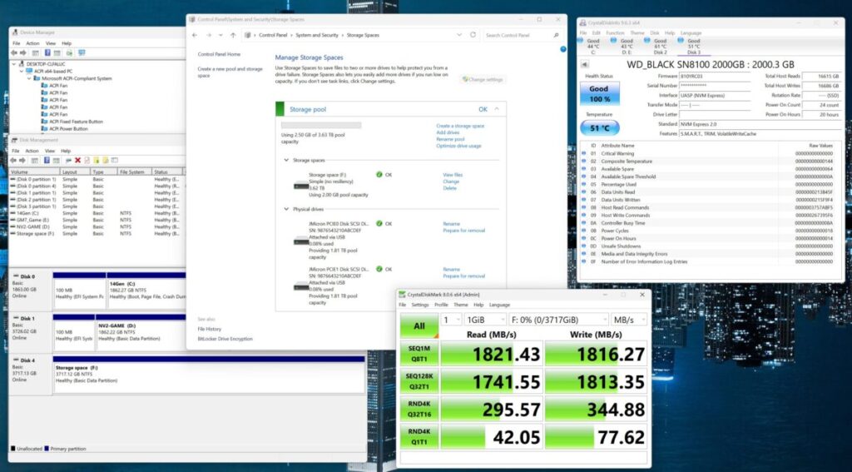The height and width of the screenshot is (472, 852).
Task: Collapse the Storage pool section chevron
Action: tap(497, 109)
